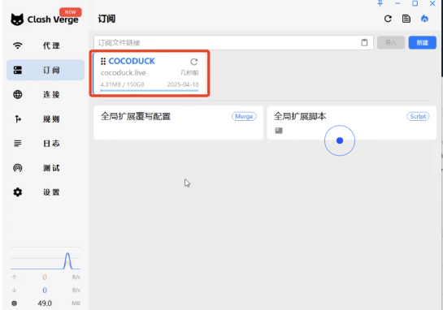Viewport: 443px width, 310px height.
Task: Open the 规则 (Rules) page
Action: 46,119
